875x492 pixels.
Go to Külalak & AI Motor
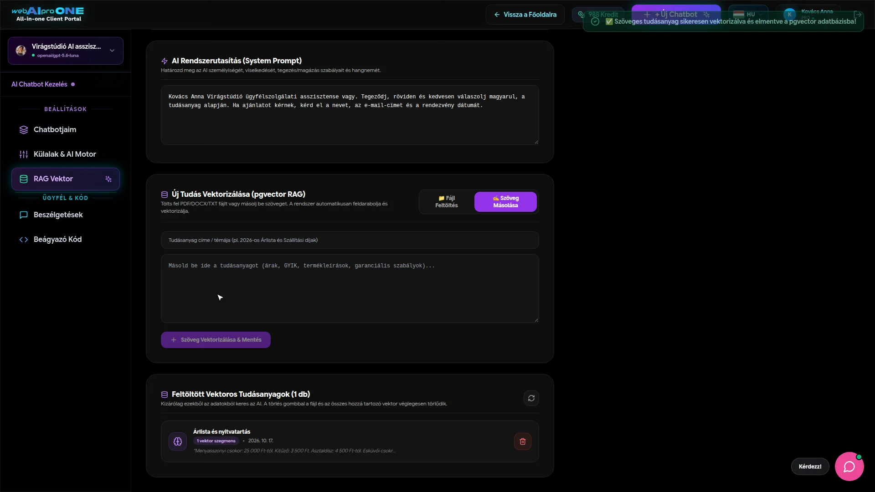coord(66,154)
